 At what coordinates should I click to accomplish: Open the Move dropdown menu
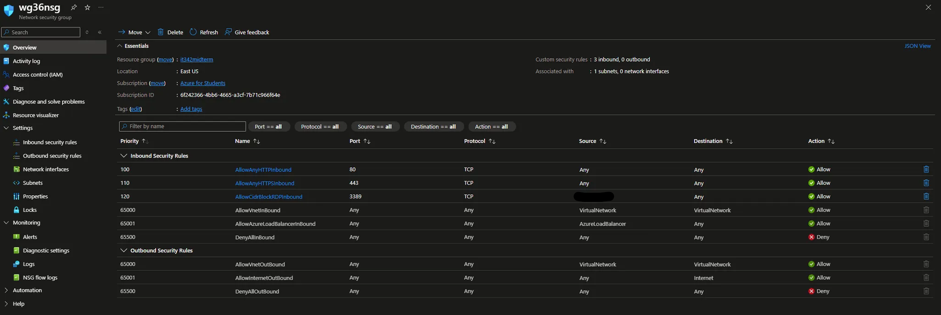click(x=134, y=32)
